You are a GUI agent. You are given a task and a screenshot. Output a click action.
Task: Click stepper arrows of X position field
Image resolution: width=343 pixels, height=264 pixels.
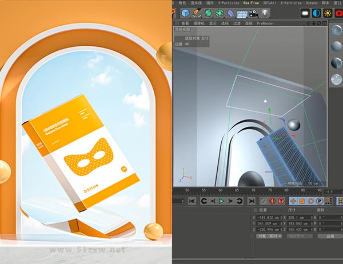(x=281, y=217)
